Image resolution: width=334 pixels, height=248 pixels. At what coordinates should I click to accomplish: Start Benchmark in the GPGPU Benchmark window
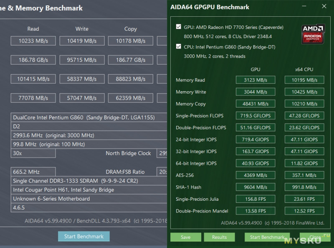267,237
